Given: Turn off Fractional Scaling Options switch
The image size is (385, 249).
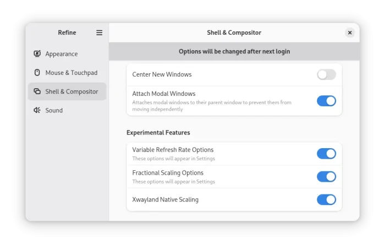Looking at the screenshot, I should tap(326, 177).
